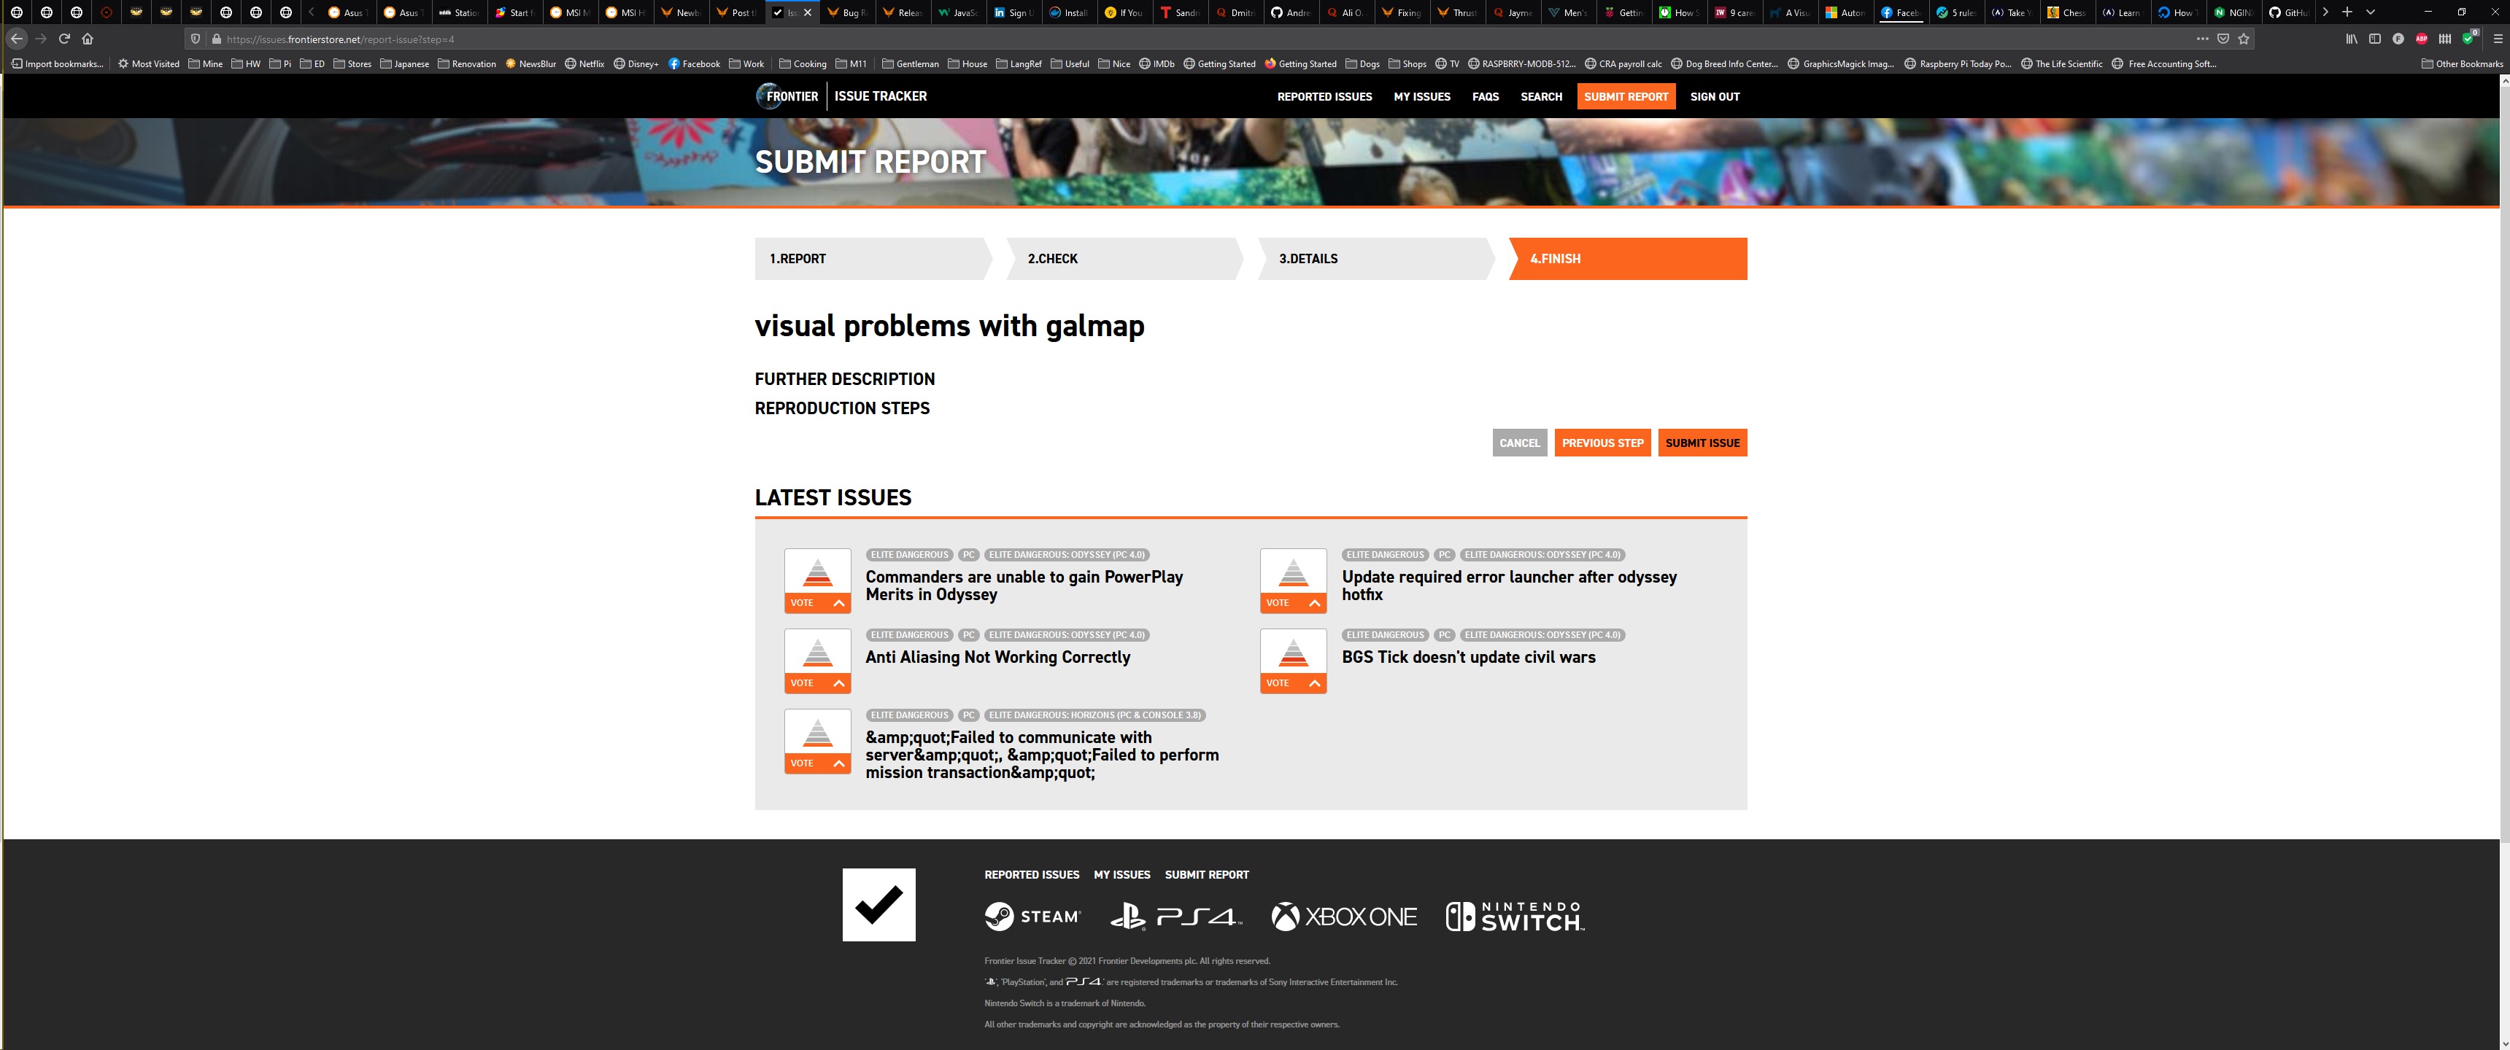Screen dimensions: 2510x1050
Task: Open a new tab with plus icon
Action: (2347, 12)
